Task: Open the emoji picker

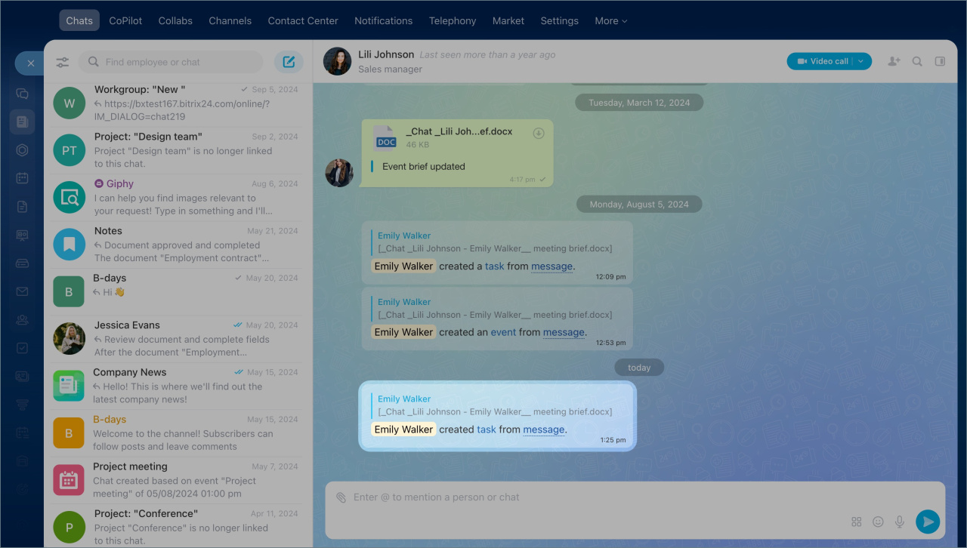Action: 878,522
